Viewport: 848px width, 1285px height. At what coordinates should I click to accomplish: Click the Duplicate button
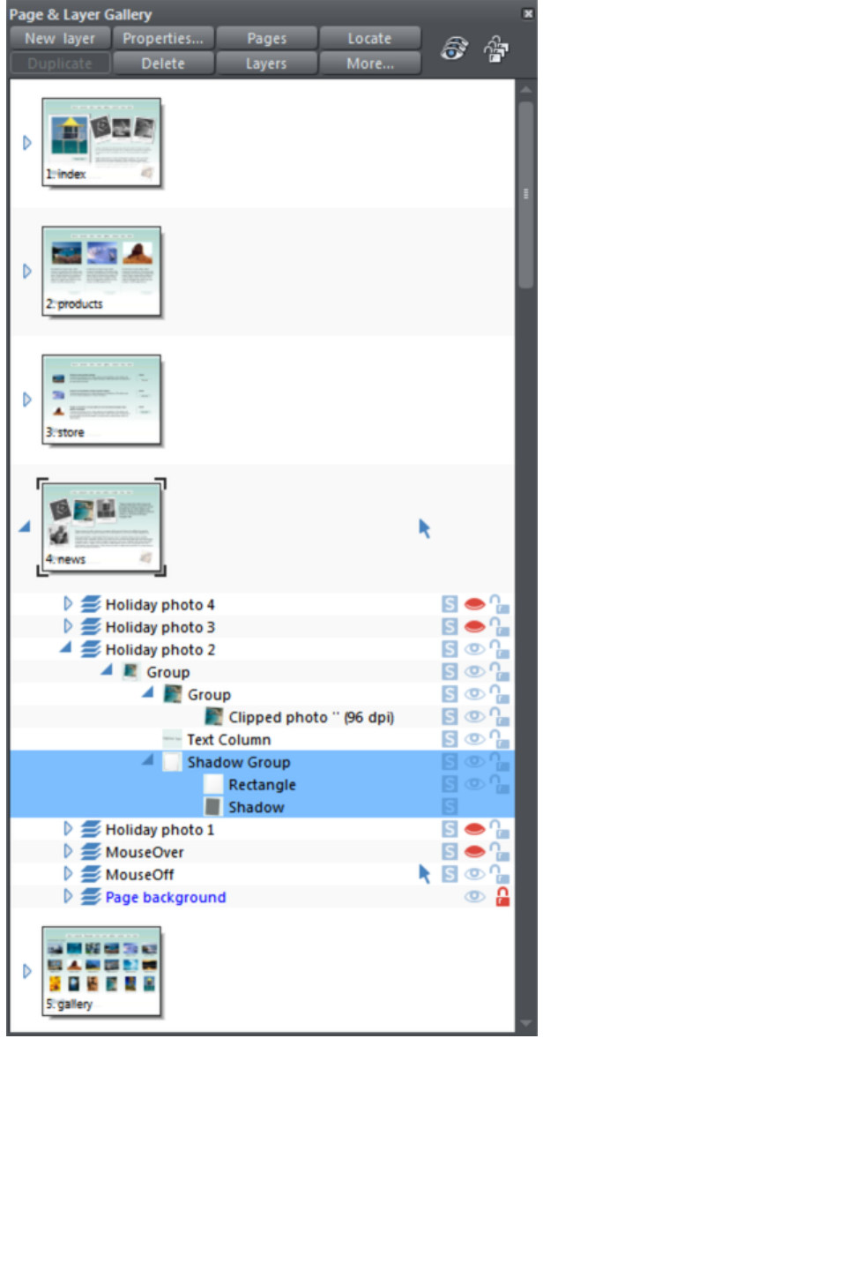point(60,64)
